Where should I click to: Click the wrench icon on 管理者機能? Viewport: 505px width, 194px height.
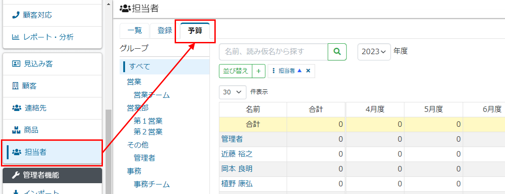point(15,176)
